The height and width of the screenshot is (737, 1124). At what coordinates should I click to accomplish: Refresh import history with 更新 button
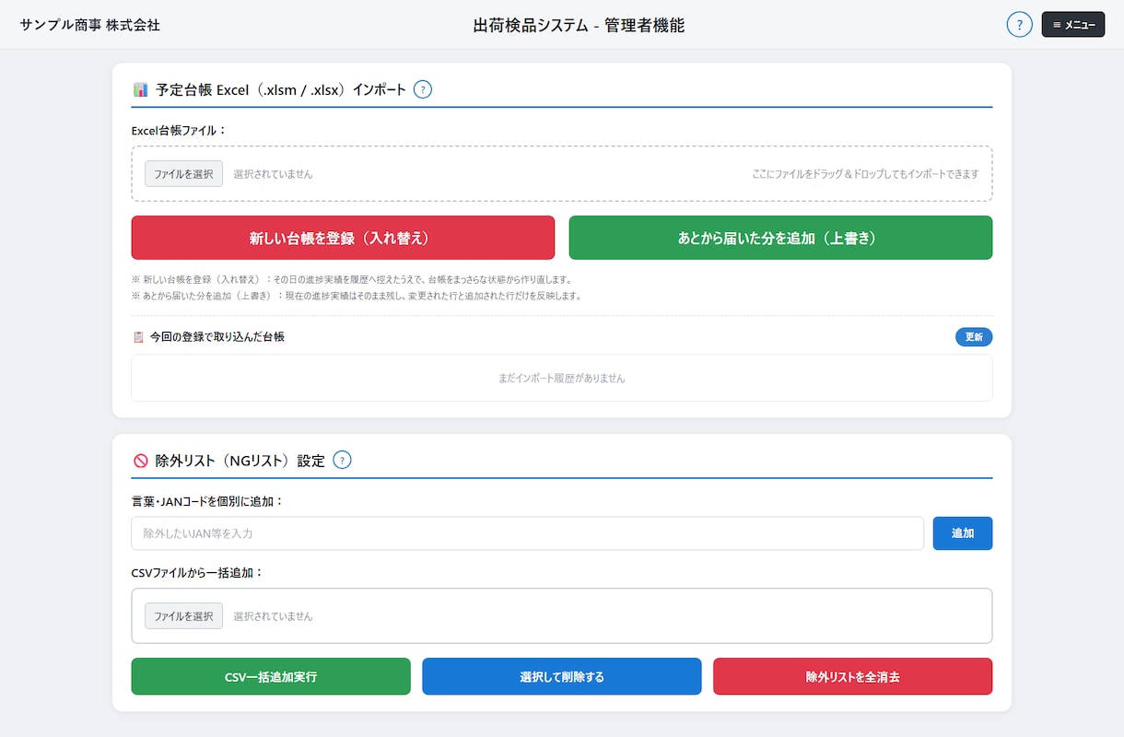coord(974,337)
